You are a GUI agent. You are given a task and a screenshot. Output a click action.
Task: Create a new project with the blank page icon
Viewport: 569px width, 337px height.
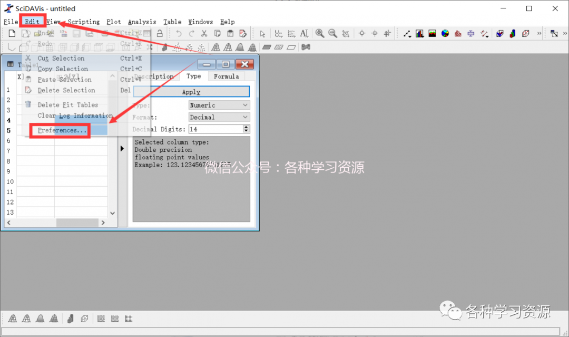(x=12, y=34)
